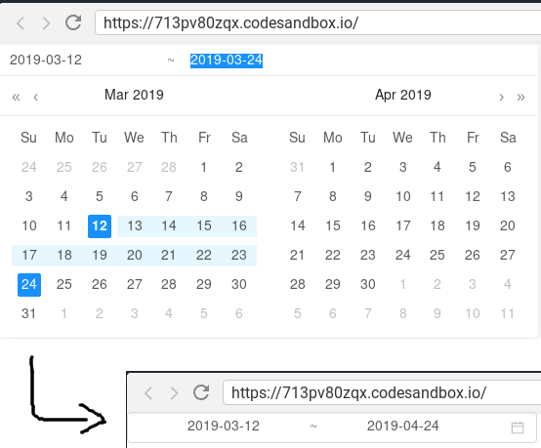541x448 pixels.
Task: Choose March 31 in the left calendar
Action: click(x=29, y=314)
